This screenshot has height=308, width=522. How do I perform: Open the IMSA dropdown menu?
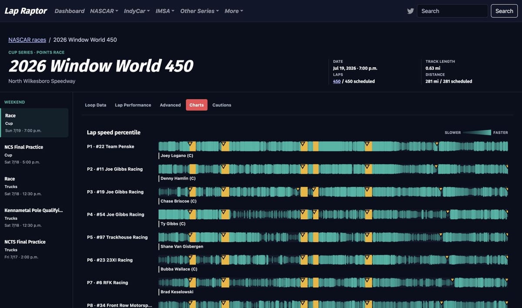pos(165,11)
